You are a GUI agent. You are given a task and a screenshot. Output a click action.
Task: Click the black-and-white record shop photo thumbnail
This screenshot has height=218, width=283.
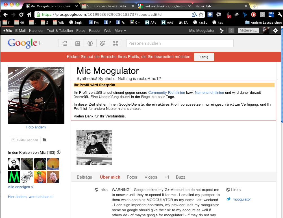(94, 147)
